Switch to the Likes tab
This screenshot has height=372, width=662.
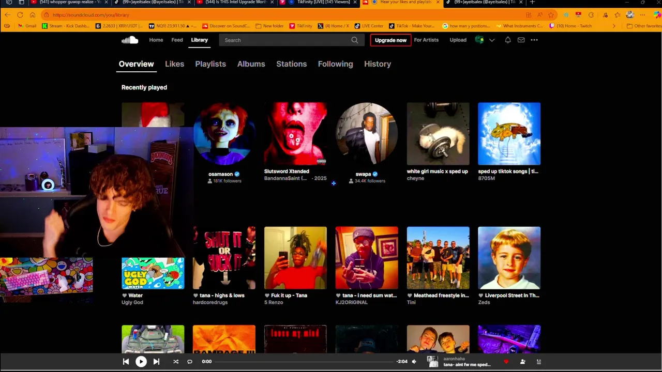click(174, 64)
